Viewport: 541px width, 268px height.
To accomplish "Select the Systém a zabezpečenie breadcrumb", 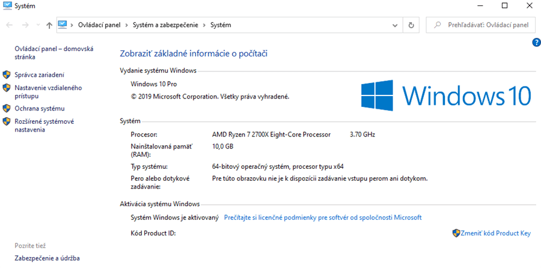I will [x=165, y=25].
